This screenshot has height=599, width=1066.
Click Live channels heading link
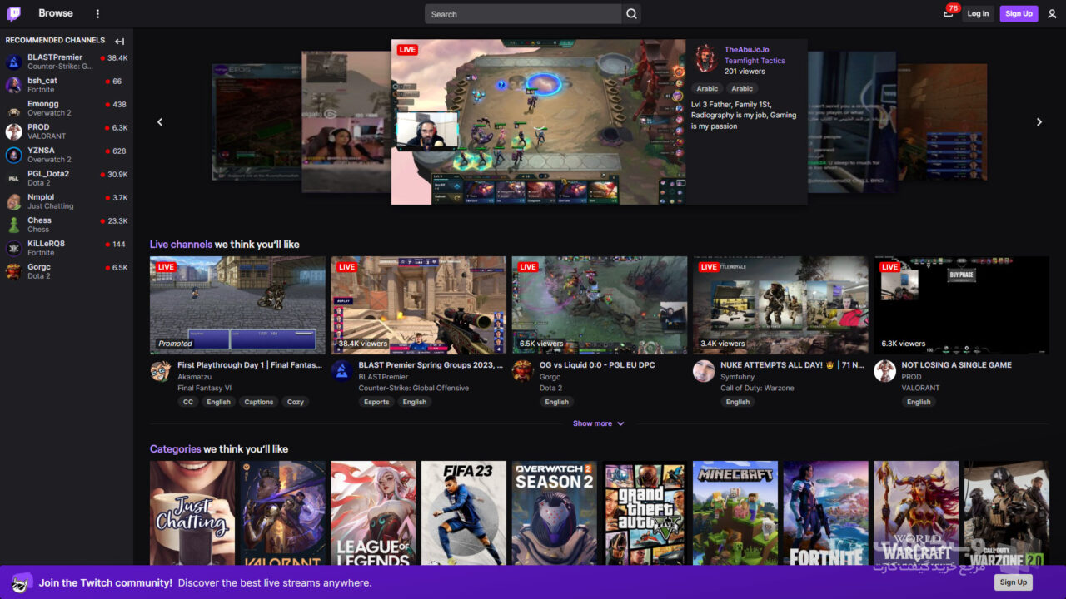pyautogui.click(x=181, y=245)
